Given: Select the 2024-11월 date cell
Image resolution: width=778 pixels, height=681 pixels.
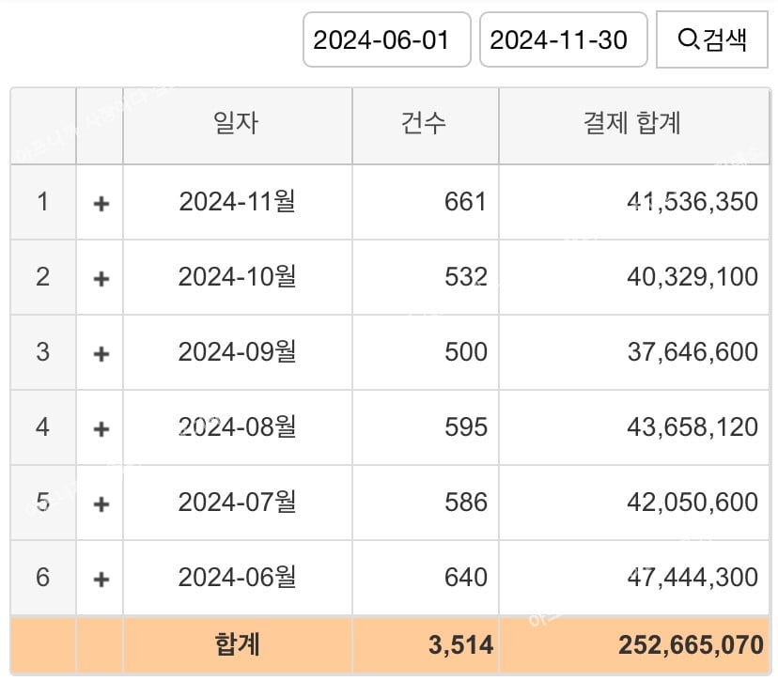Looking at the screenshot, I should [237, 201].
